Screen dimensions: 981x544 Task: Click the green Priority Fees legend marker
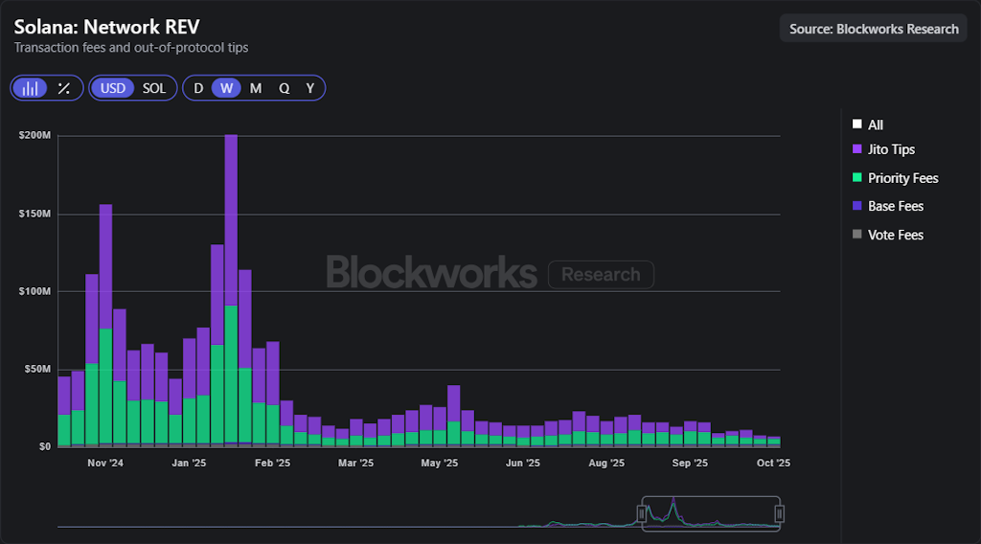(x=856, y=178)
